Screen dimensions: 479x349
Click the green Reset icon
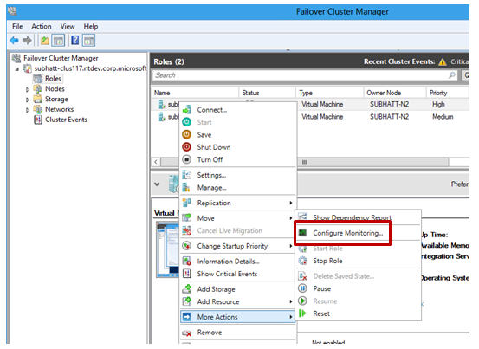(x=303, y=313)
